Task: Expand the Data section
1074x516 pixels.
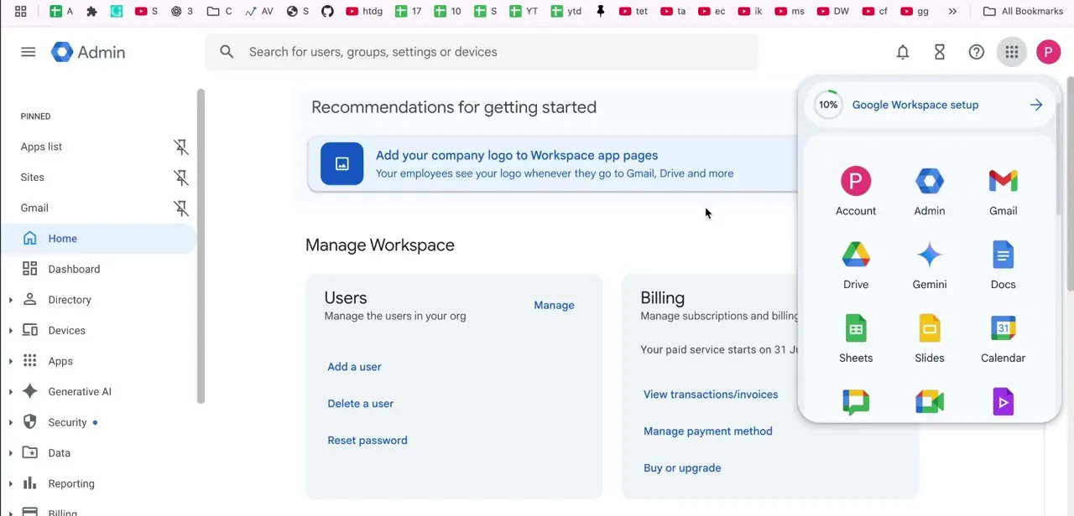Action: point(11,453)
